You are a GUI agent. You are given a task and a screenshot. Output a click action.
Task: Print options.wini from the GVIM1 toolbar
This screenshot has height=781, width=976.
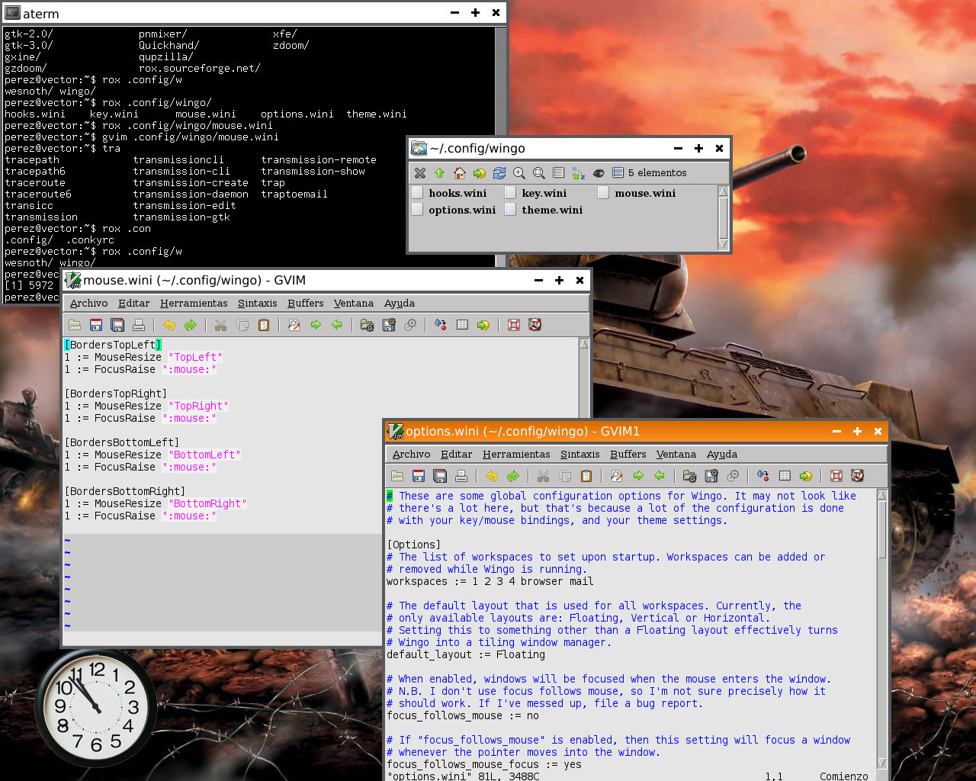[x=461, y=476]
